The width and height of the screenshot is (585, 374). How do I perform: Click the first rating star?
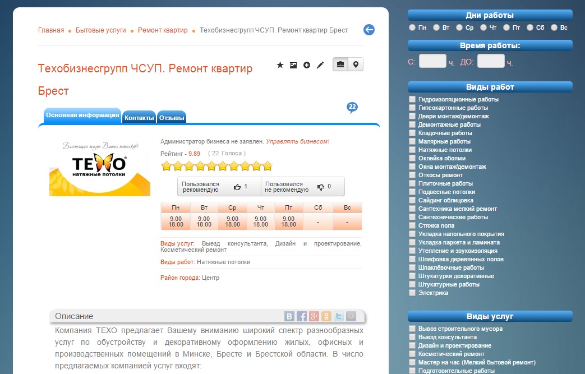pyautogui.click(x=167, y=166)
